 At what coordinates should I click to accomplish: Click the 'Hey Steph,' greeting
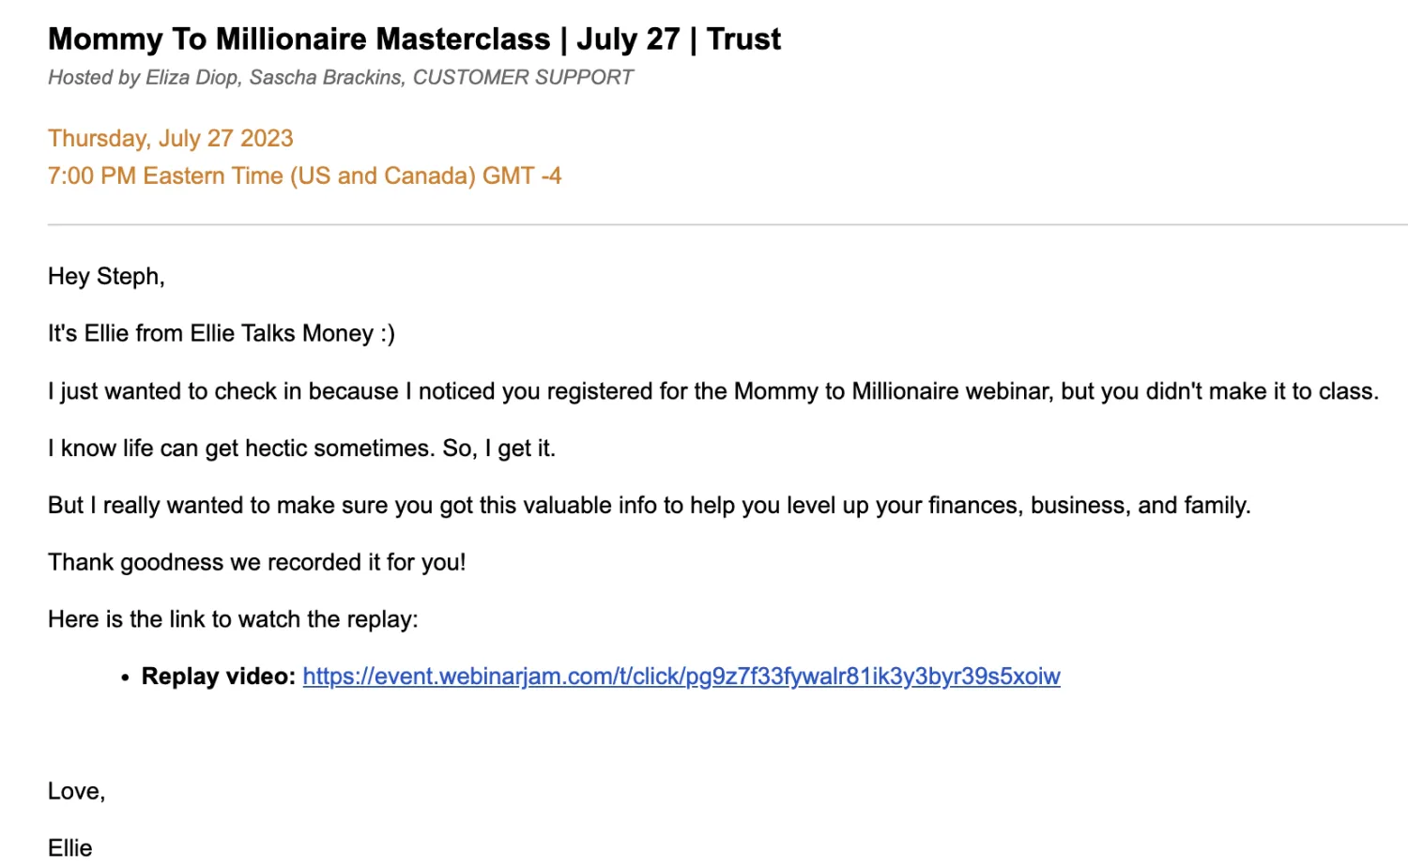[106, 277]
